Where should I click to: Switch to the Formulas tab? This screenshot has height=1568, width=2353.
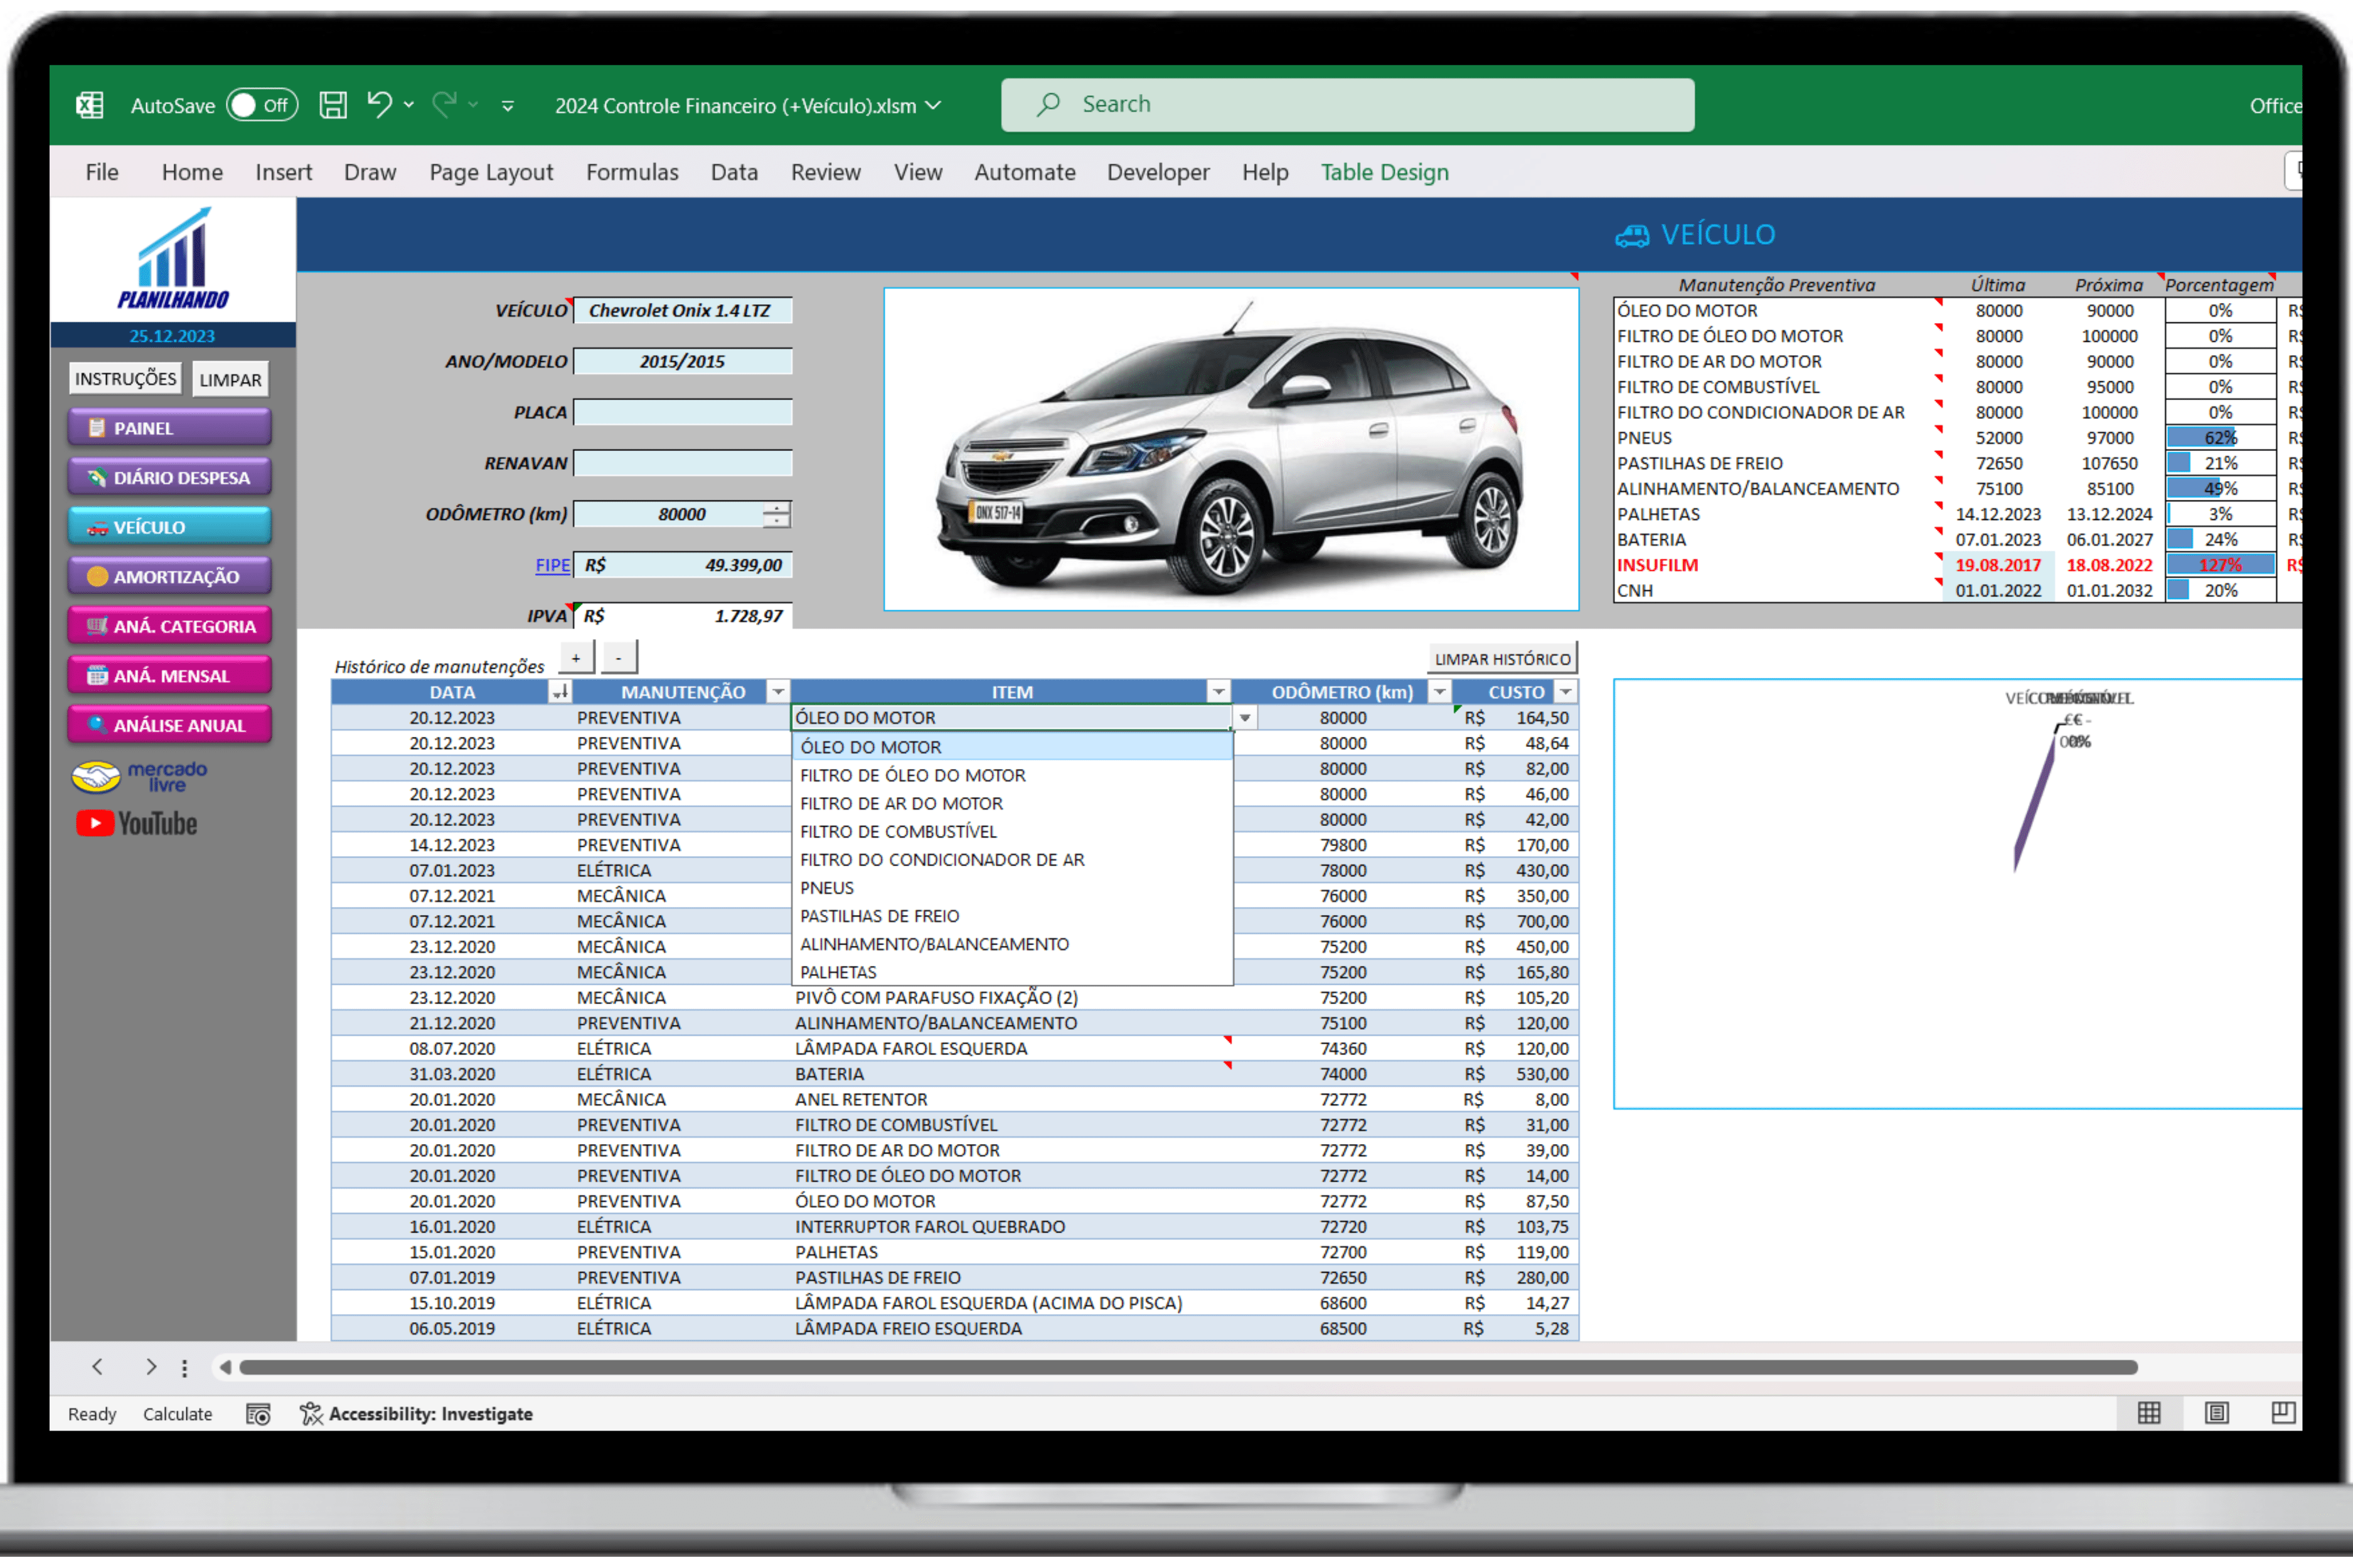[632, 172]
